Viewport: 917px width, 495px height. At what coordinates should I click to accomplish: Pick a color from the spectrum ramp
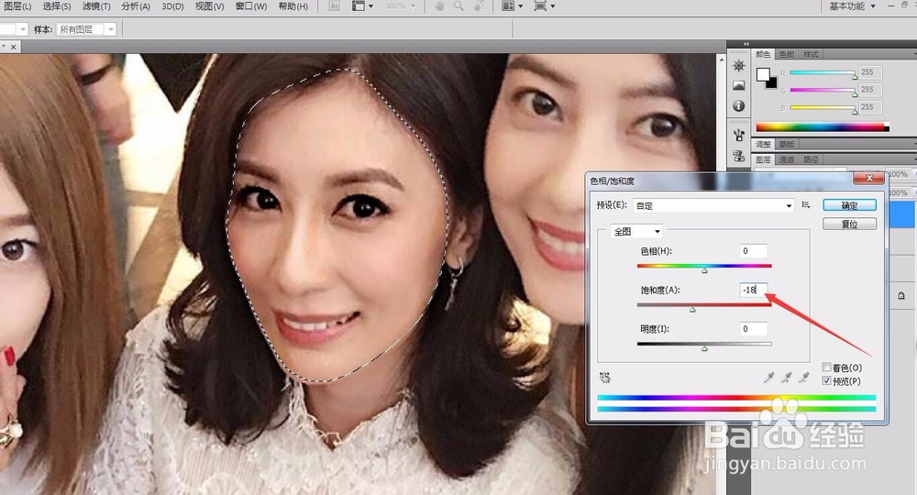[x=823, y=126]
